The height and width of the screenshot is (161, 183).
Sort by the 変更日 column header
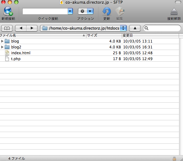[x=150, y=35]
